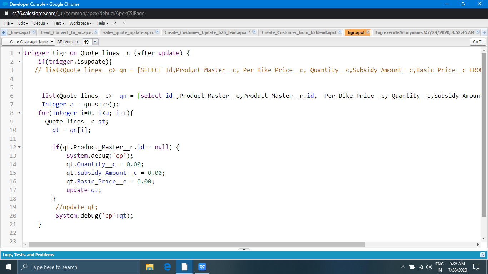This screenshot has height=274, width=488.
Task: Click the API Version value field
Action: tap(87, 42)
